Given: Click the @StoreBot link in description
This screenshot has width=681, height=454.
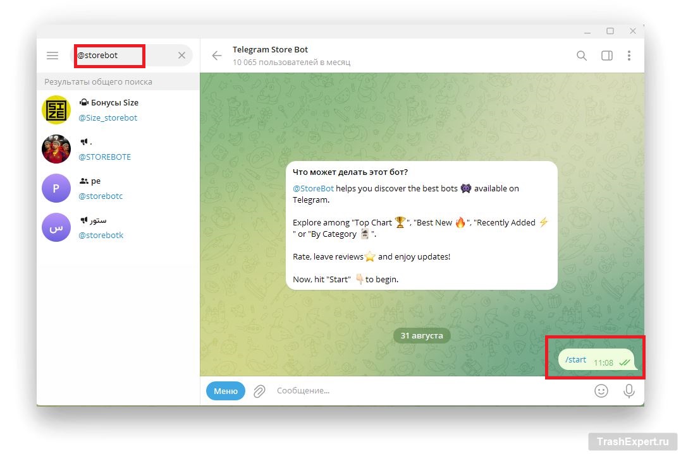Looking at the screenshot, I should click(313, 188).
